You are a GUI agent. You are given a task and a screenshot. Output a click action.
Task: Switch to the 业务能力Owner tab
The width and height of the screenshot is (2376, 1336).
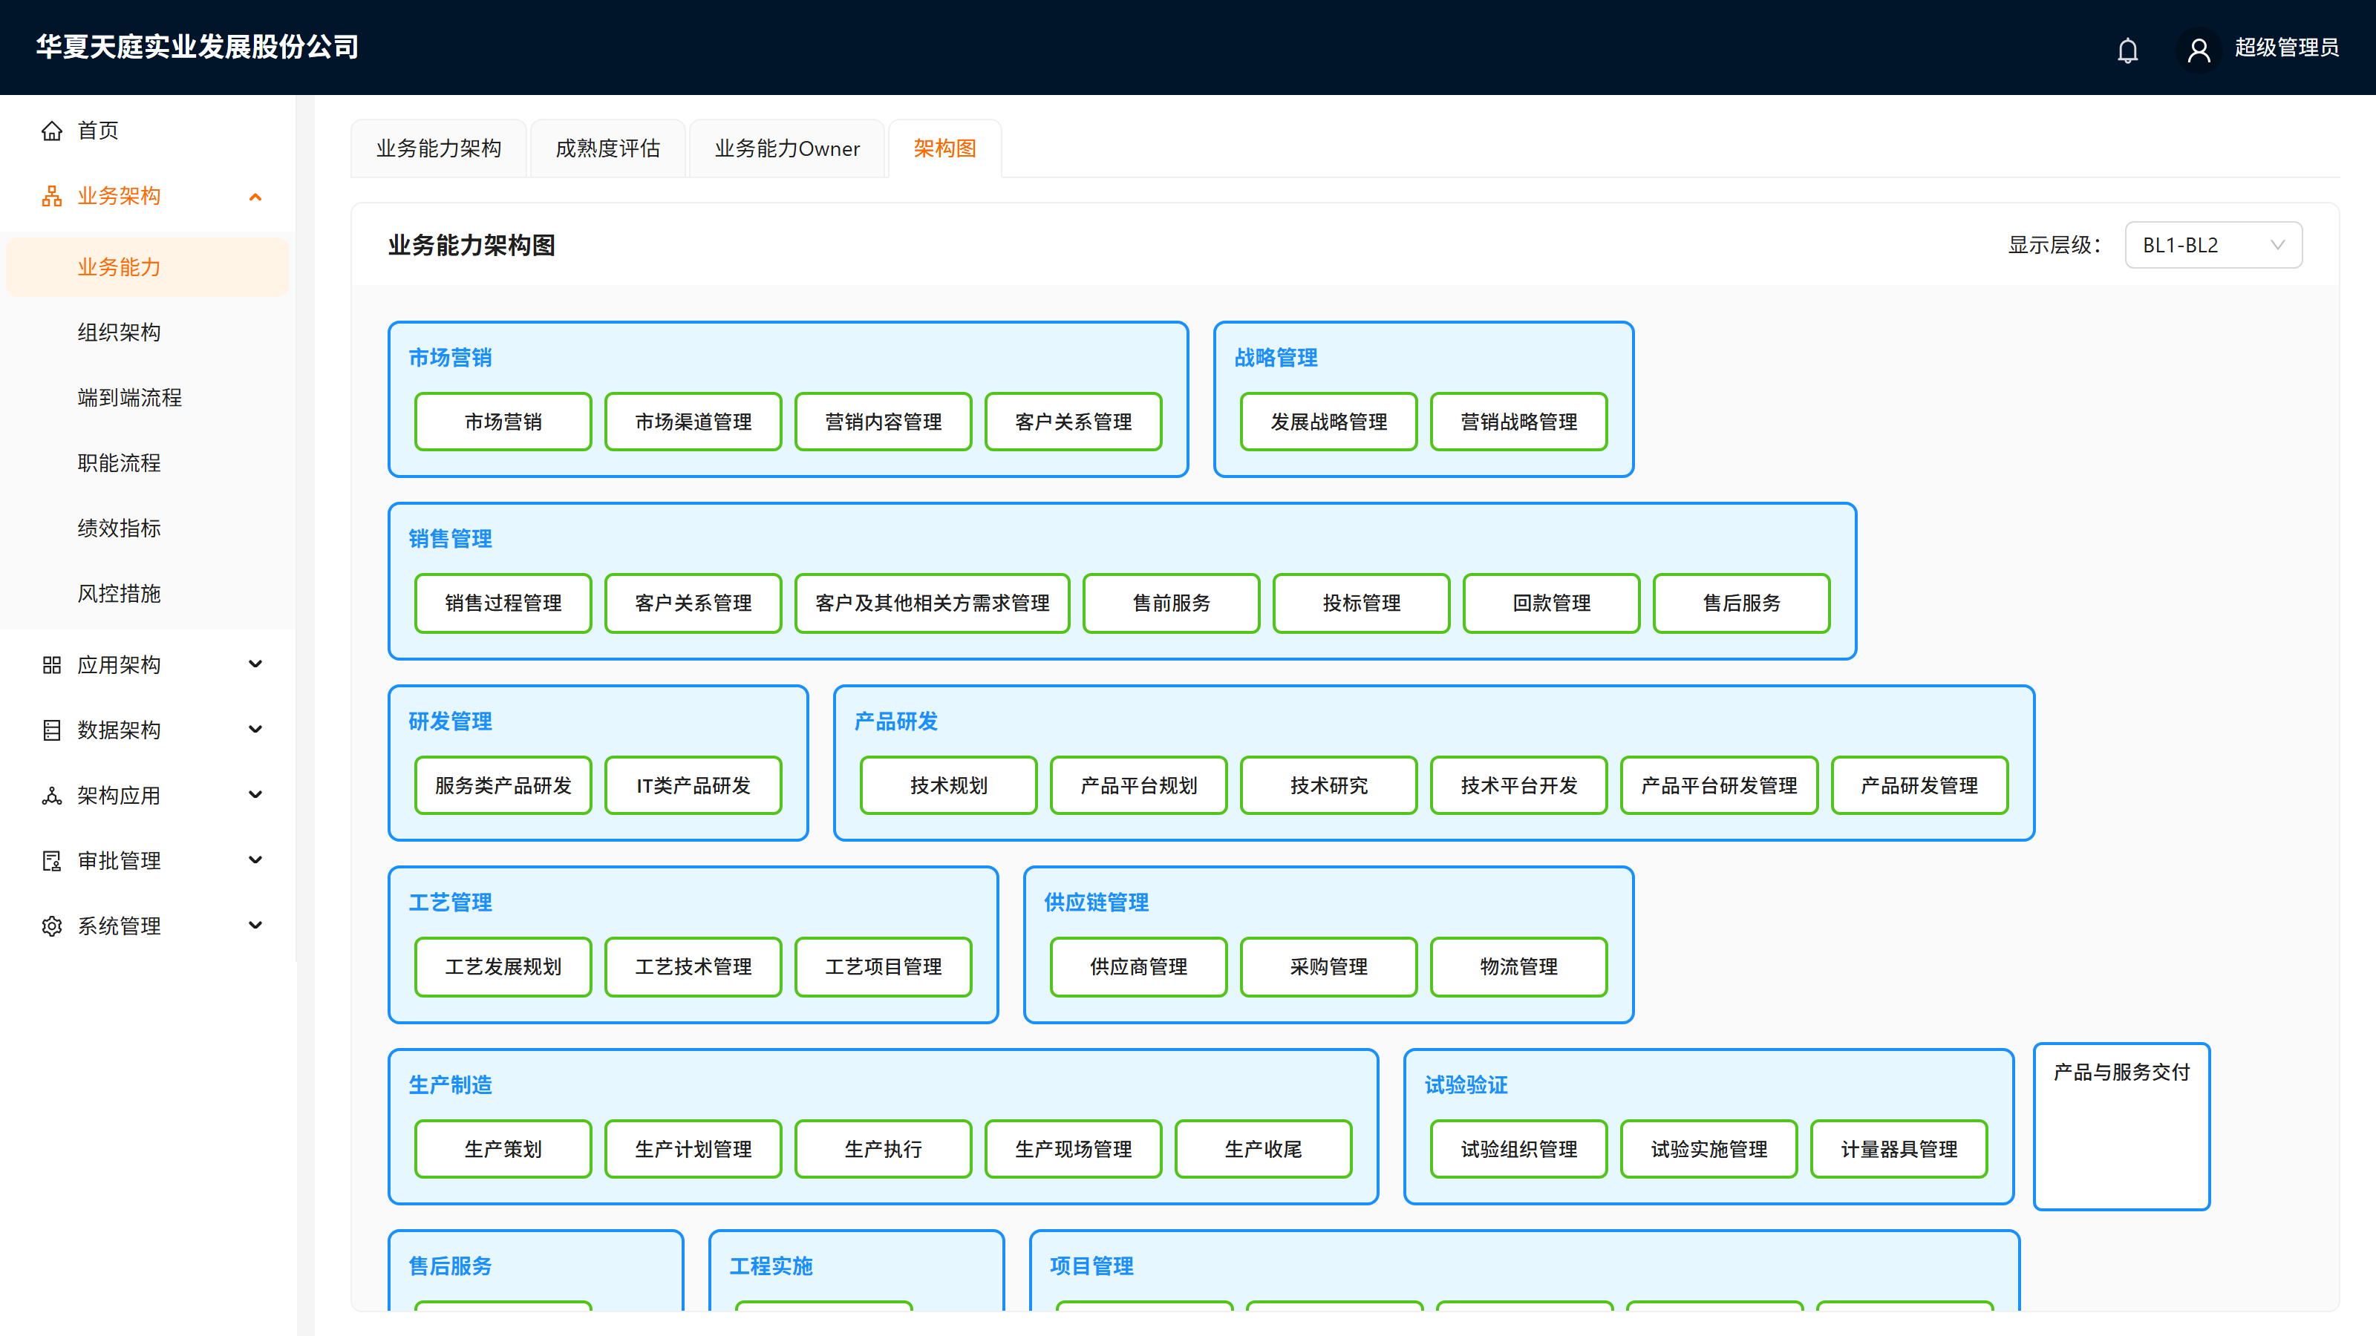click(787, 148)
